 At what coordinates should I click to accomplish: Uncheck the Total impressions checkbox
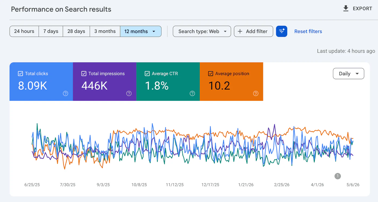[84, 74]
